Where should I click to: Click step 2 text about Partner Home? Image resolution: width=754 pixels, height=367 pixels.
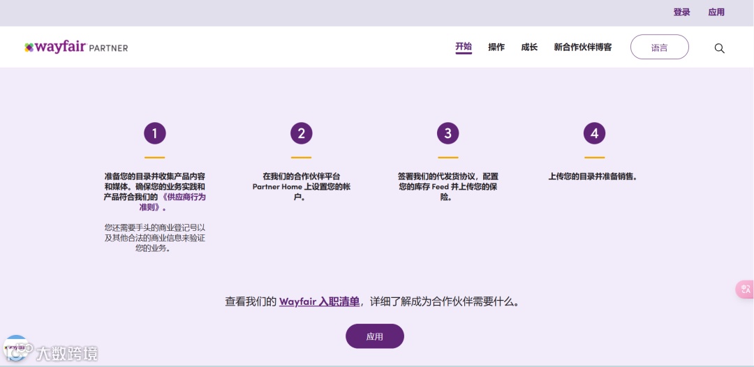(301, 187)
